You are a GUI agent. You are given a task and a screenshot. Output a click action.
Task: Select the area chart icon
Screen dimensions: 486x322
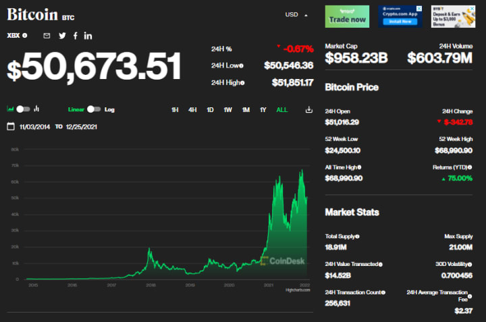point(10,109)
